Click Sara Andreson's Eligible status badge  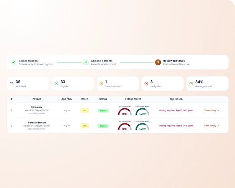103,126
